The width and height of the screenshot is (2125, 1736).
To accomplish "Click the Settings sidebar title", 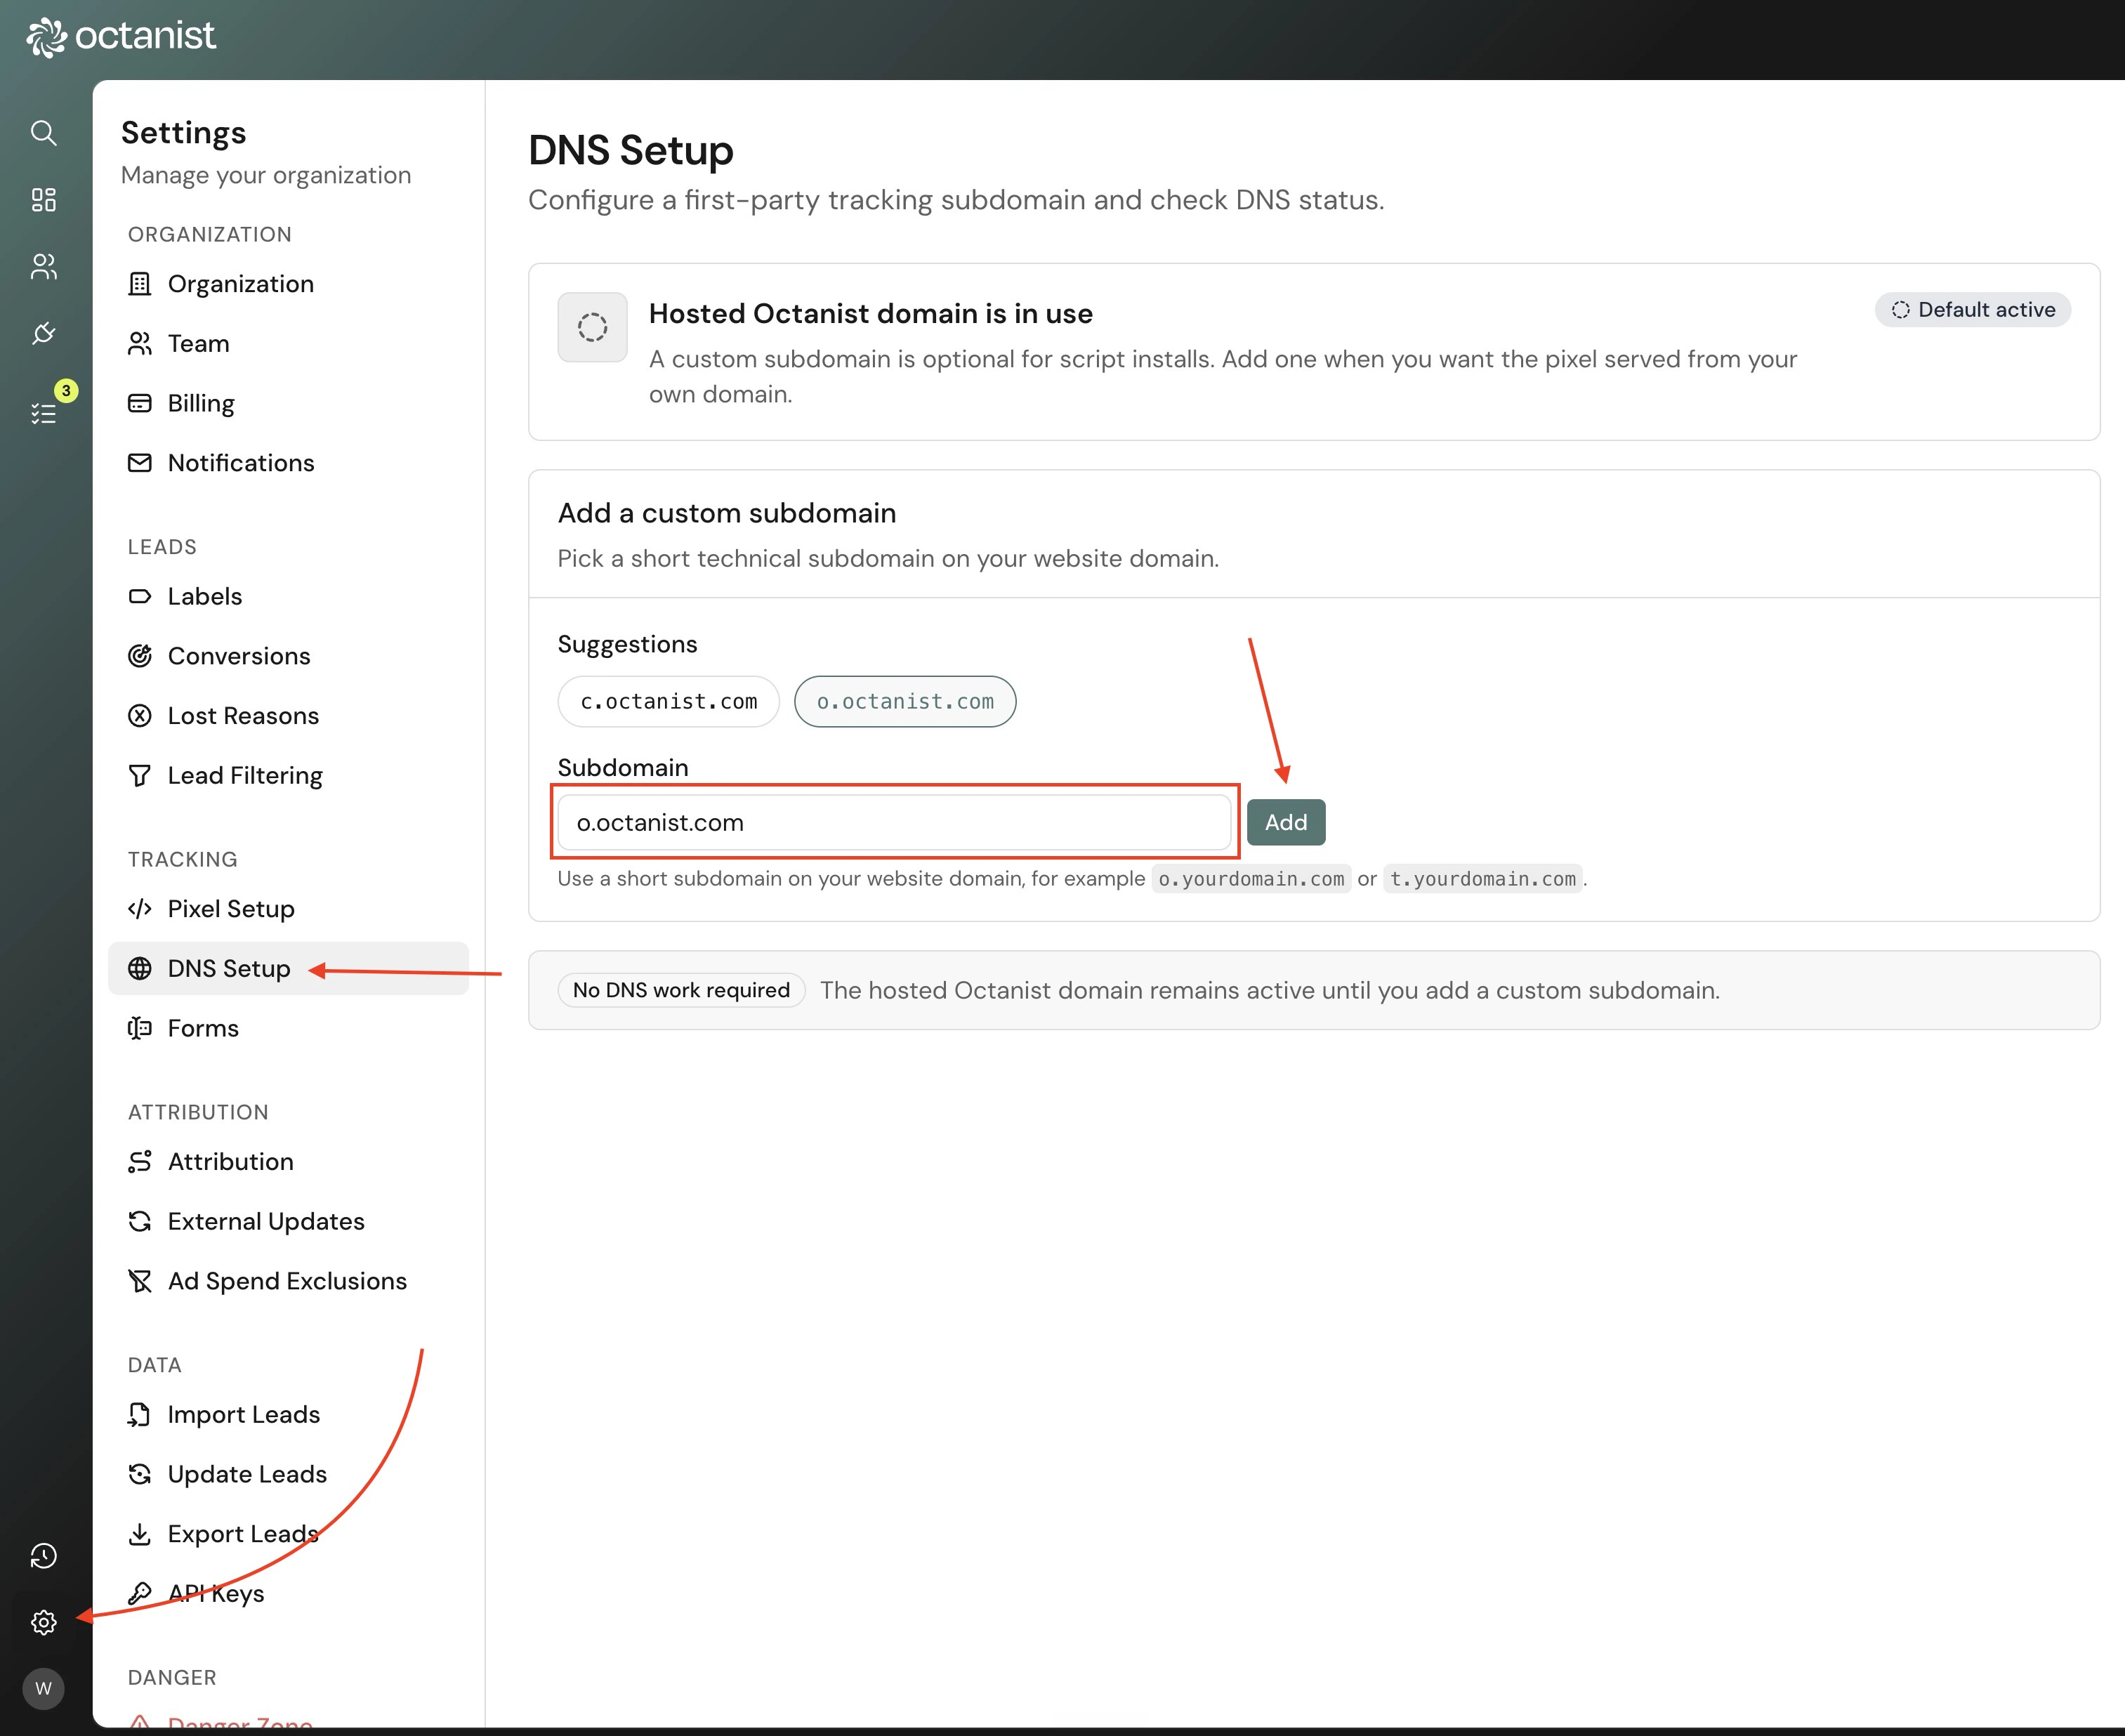I will 183,133.
